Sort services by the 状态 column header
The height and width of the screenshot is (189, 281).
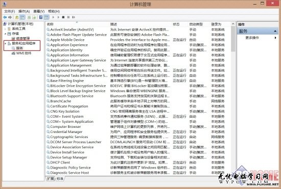(176, 24)
